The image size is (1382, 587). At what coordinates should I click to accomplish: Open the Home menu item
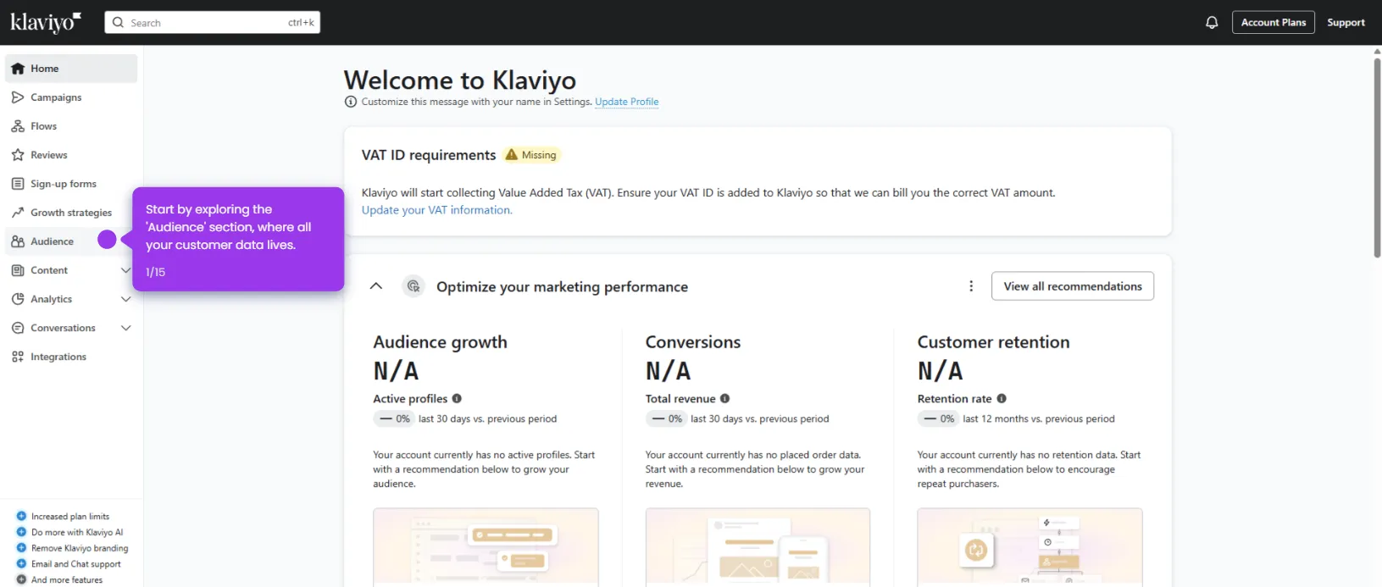[71, 69]
